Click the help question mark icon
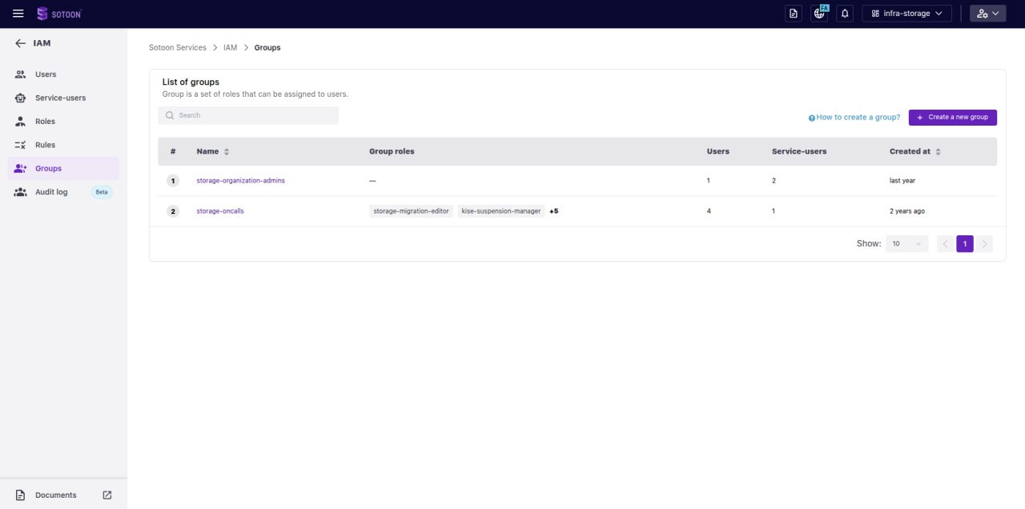 tap(811, 118)
